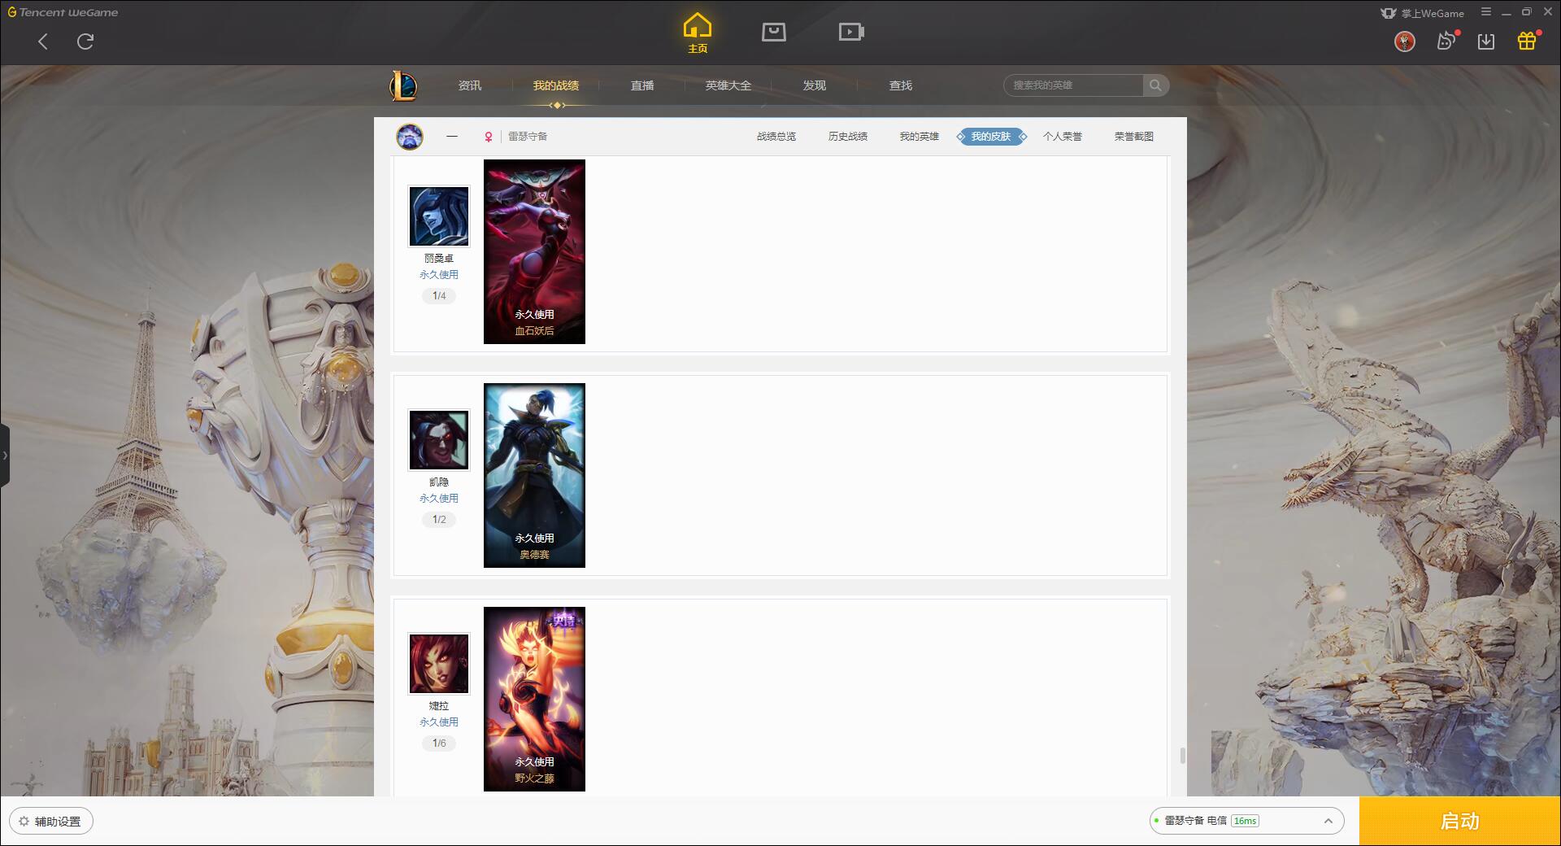Open the download manager icon
Image resolution: width=1561 pixels, height=846 pixels.
pyautogui.click(x=1486, y=41)
